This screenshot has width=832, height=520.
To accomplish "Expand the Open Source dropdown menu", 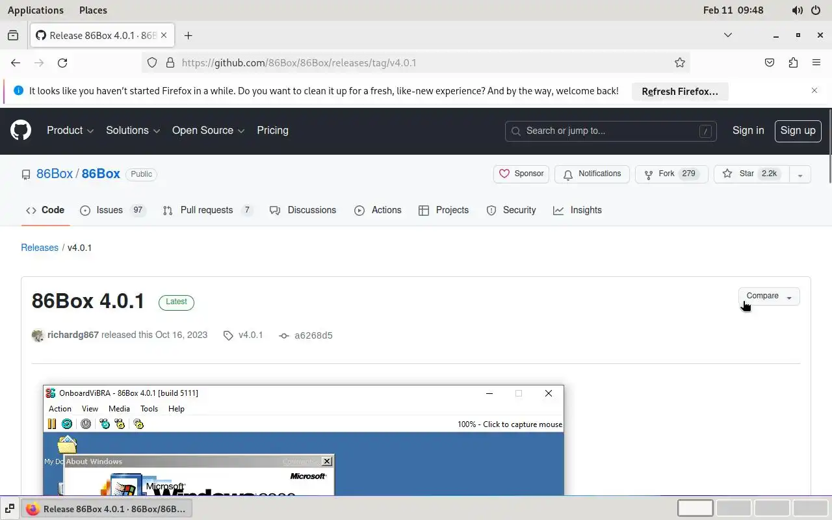I will pos(208,131).
